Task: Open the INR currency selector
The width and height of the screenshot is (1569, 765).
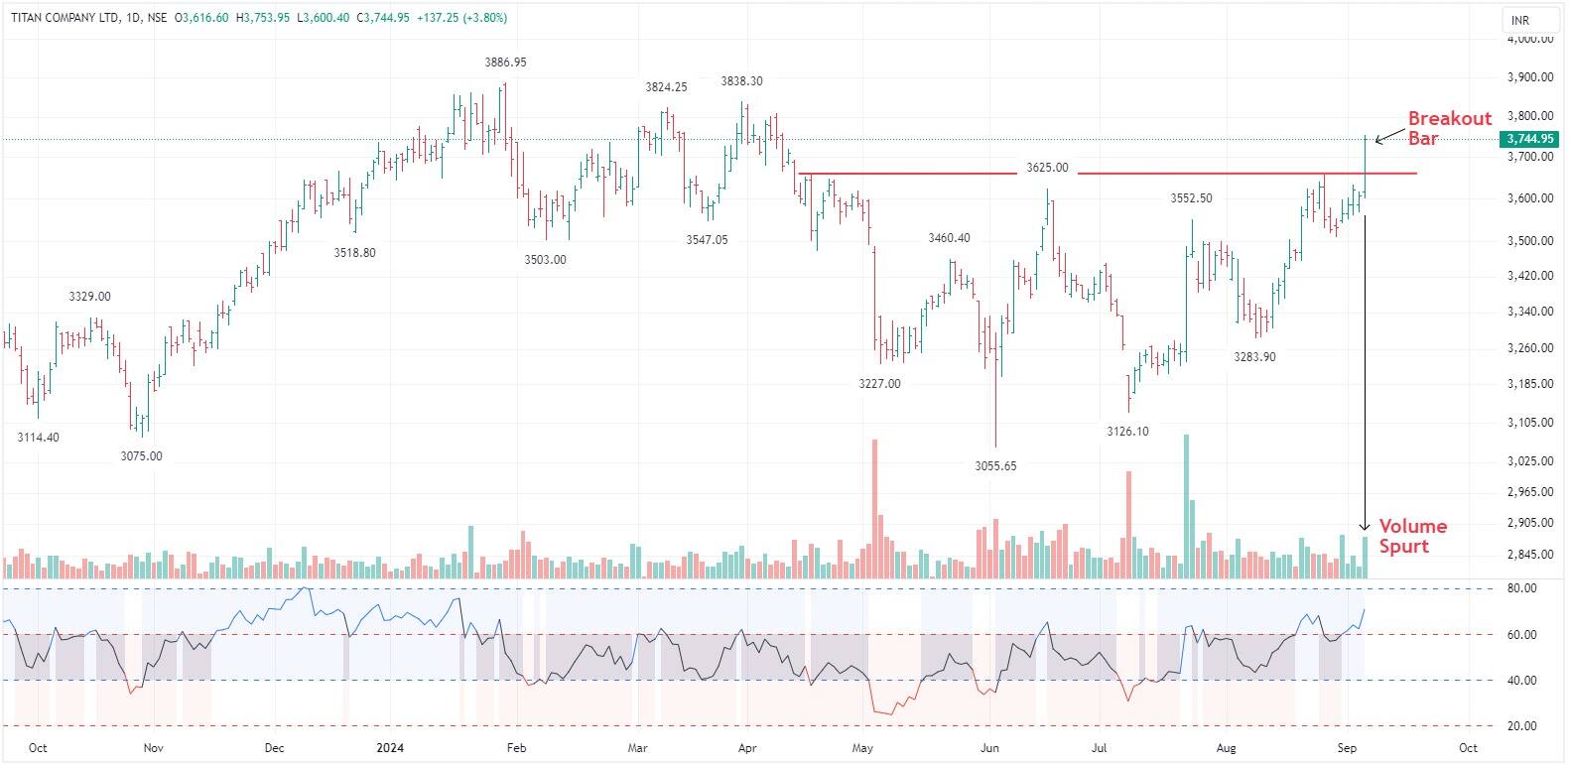Action: (1528, 20)
